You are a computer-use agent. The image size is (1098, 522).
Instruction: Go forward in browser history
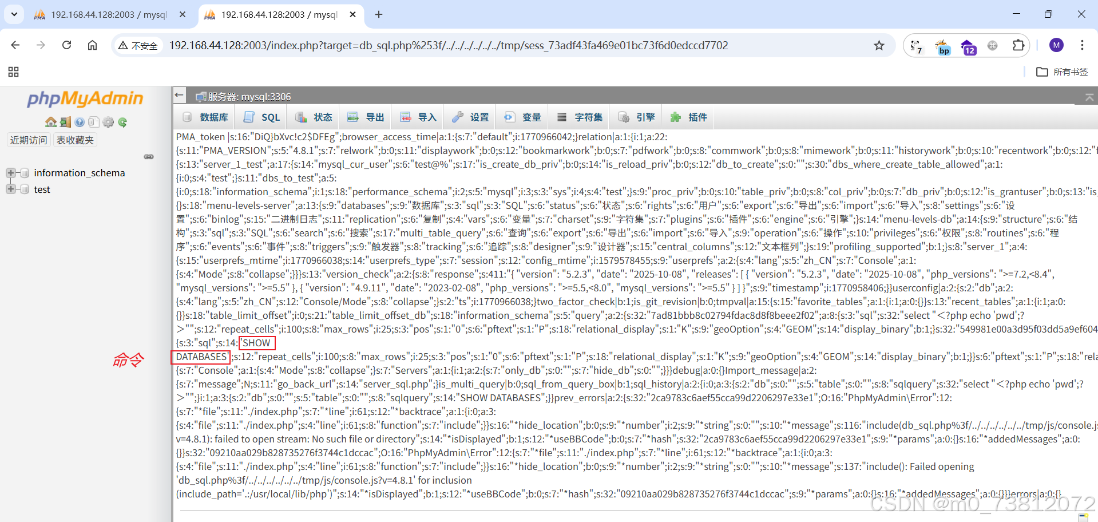coord(41,45)
